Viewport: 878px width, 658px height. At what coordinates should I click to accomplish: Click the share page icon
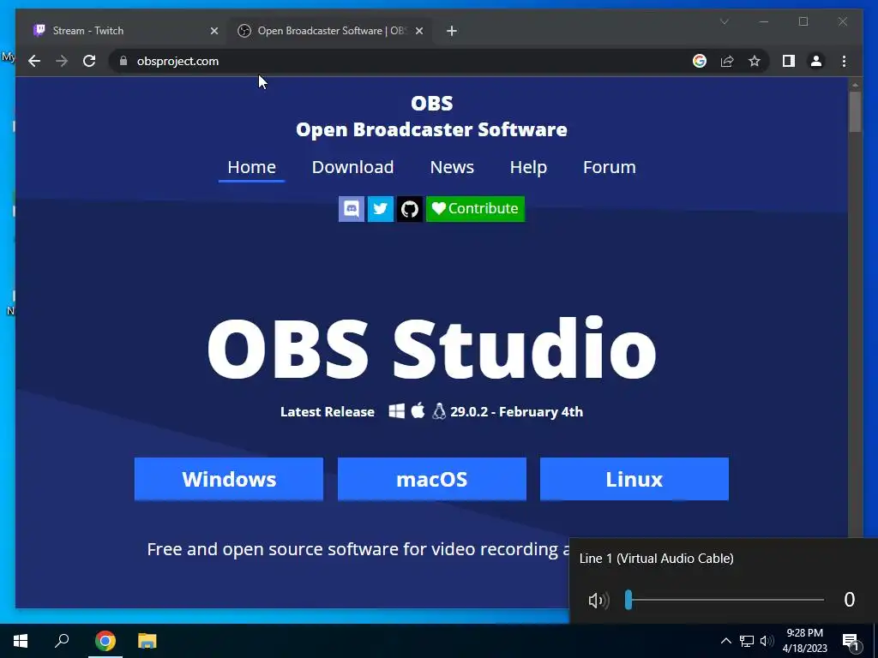click(x=727, y=61)
